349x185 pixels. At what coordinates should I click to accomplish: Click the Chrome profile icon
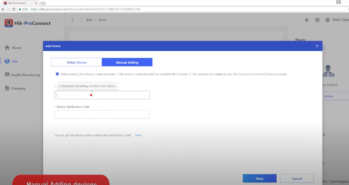pos(338,2)
